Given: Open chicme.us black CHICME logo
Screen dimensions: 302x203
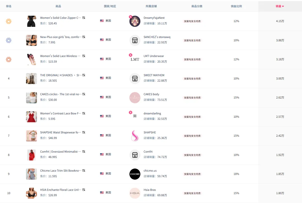Looking at the screenshot, I should coord(135,174).
